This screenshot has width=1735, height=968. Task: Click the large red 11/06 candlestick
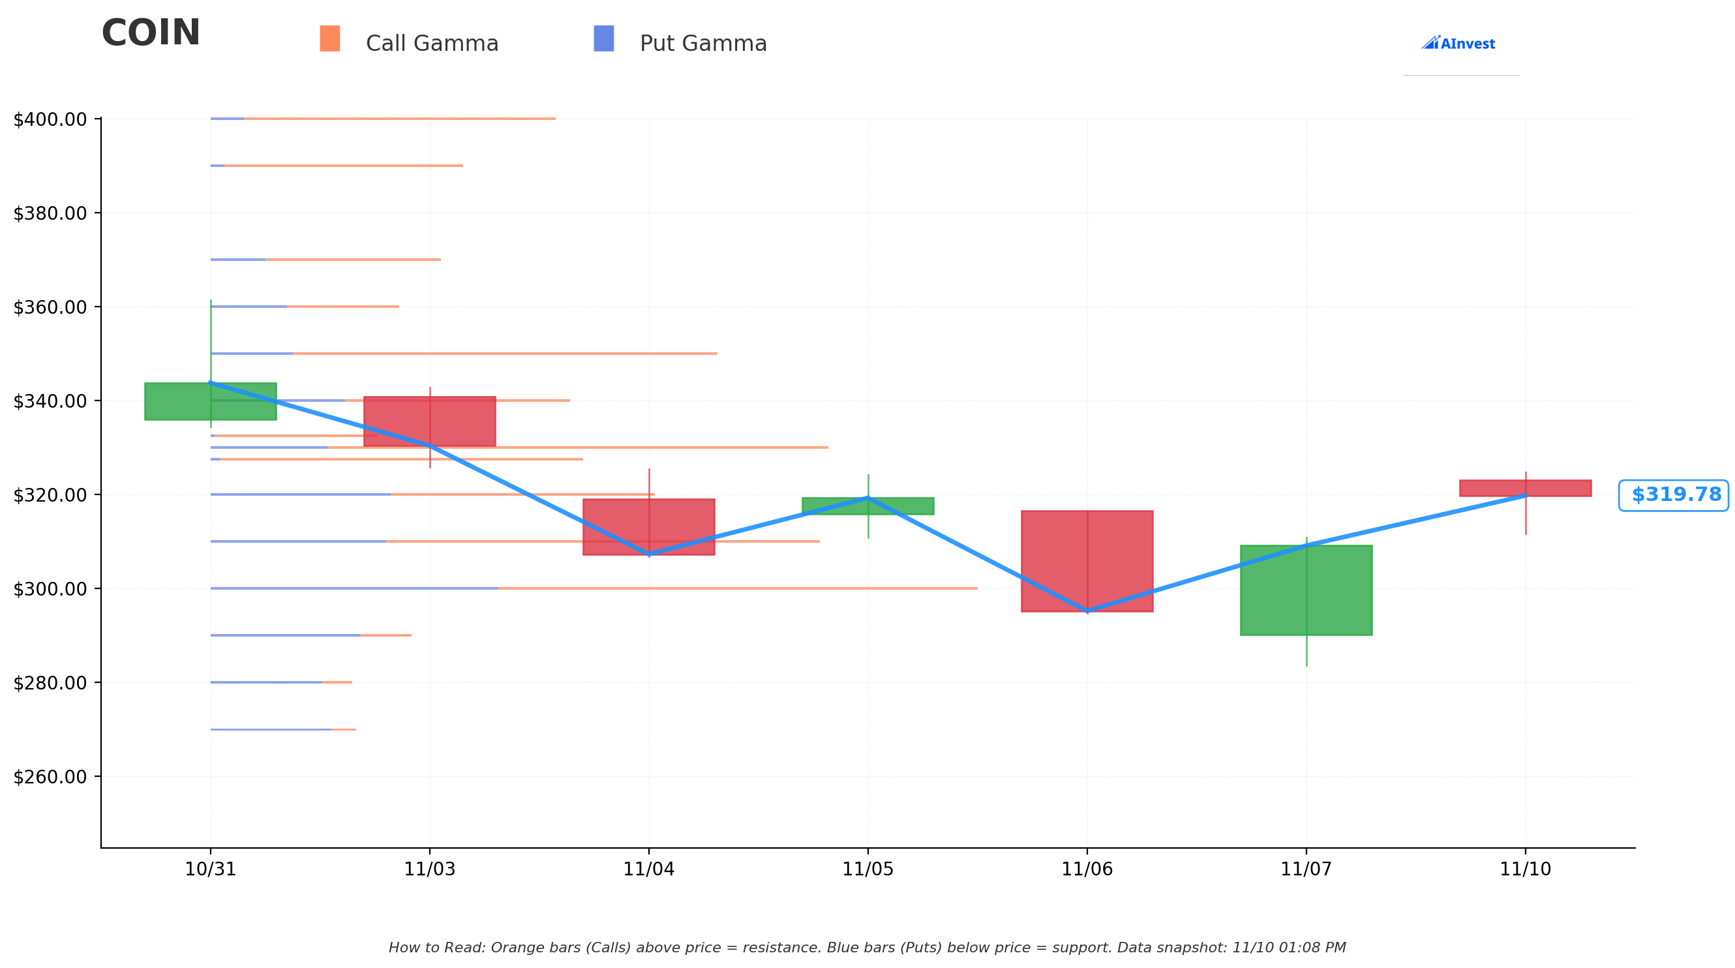(1087, 561)
